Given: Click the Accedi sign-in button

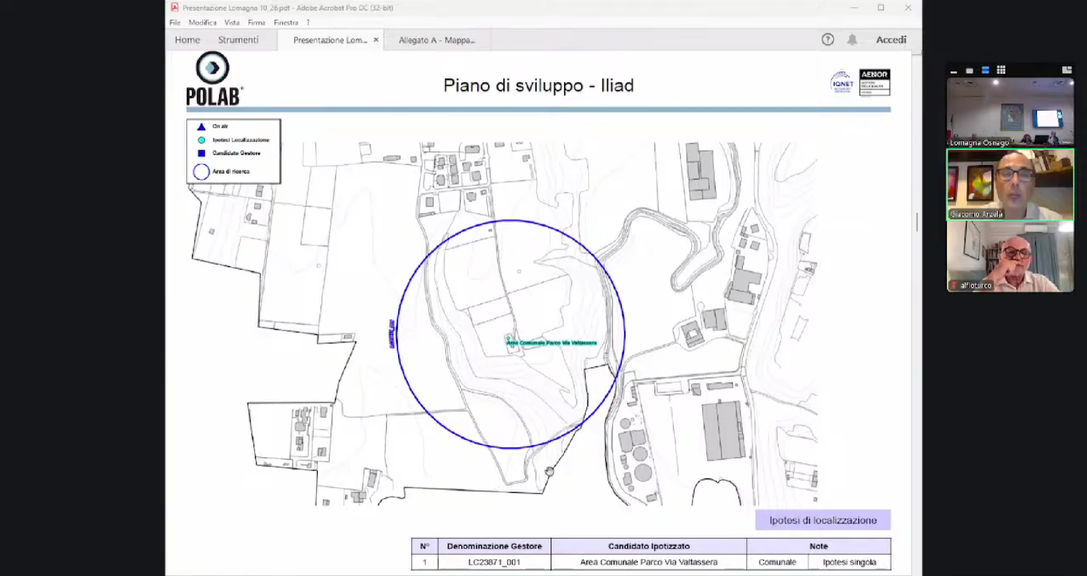Looking at the screenshot, I should [x=891, y=40].
